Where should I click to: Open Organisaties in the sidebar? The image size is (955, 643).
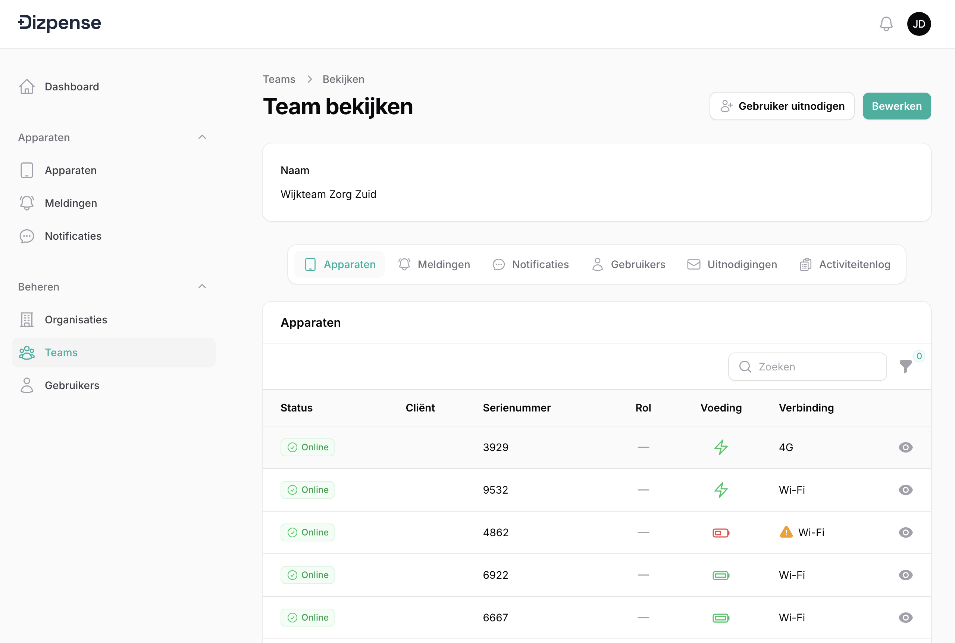click(x=76, y=320)
